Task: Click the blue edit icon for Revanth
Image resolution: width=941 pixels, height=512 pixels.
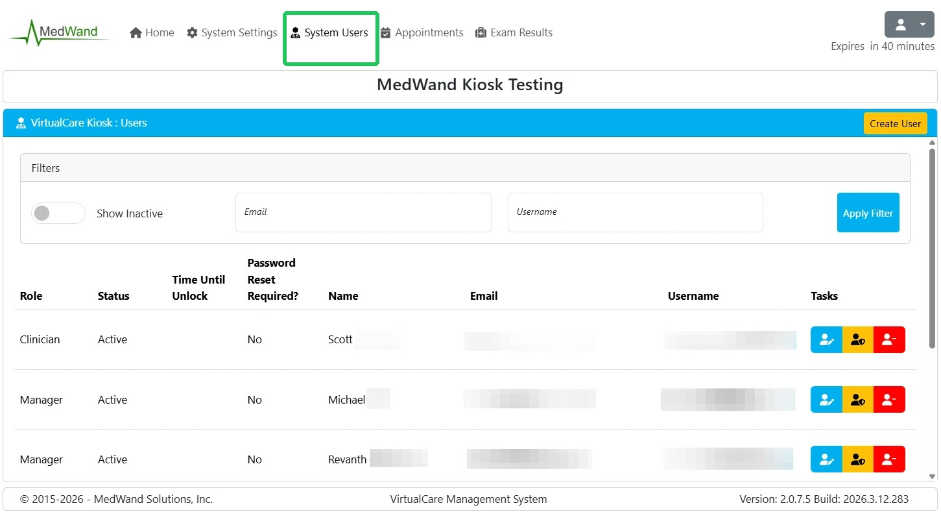Action: click(x=826, y=459)
